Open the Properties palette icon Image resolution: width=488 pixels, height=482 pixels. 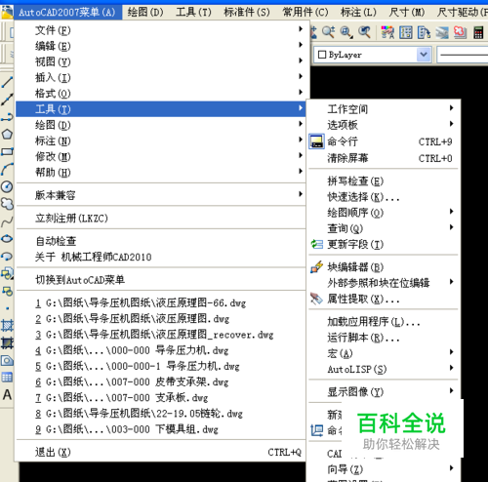387,32
